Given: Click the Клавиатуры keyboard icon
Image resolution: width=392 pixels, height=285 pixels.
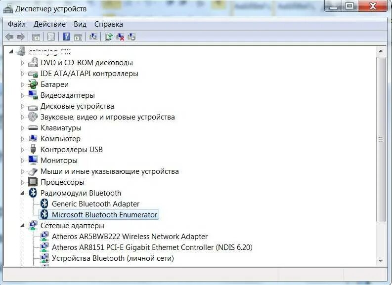Looking at the screenshot, I should [x=33, y=127].
